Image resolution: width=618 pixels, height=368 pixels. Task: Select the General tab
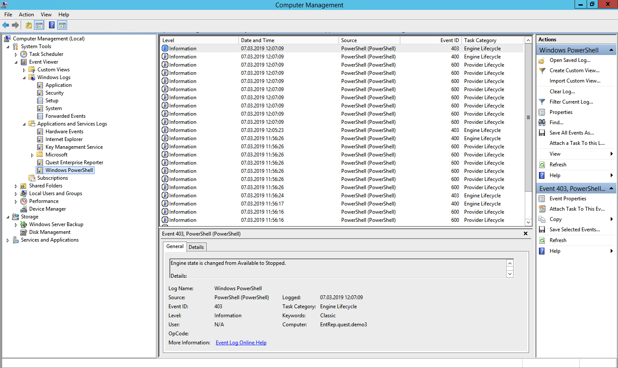coord(175,246)
